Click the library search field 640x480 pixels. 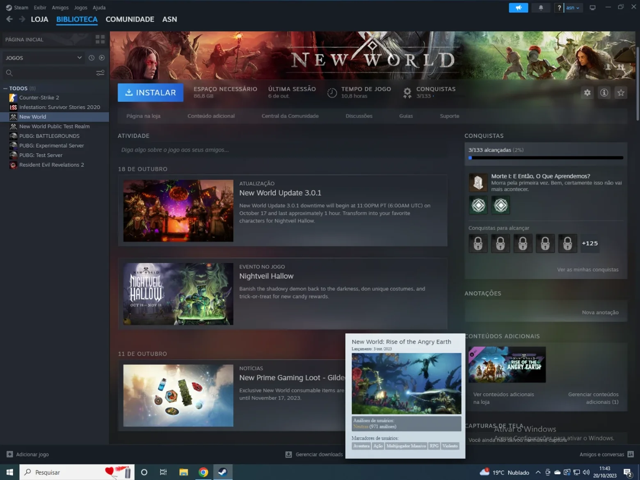click(x=53, y=73)
